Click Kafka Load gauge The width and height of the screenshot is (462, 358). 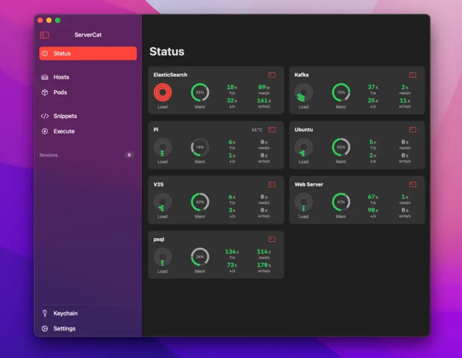click(303, 92)
